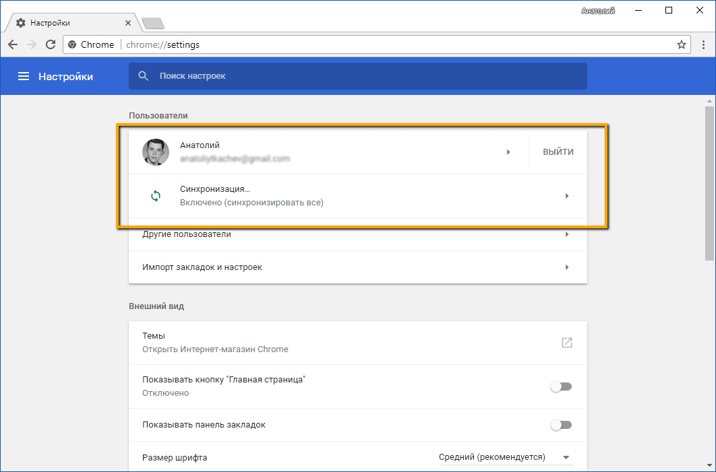The image size is (716, 472).
Task: Expand the Другие пользователи arrow
Action: tap(567, 234)
